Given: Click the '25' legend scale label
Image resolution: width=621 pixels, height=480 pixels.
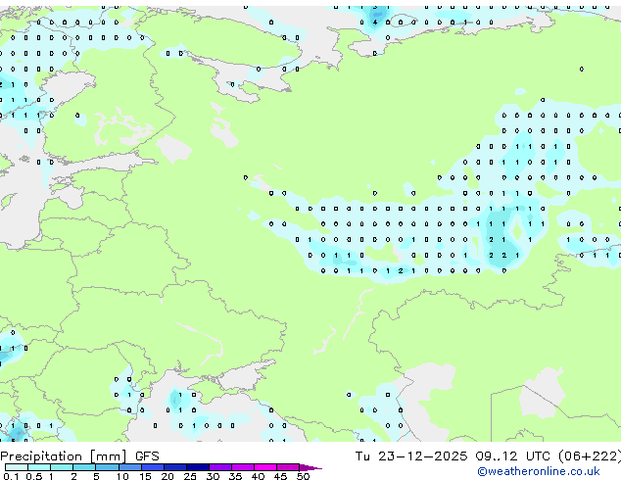Looking at the screenshot, I should tap(190, 476).
